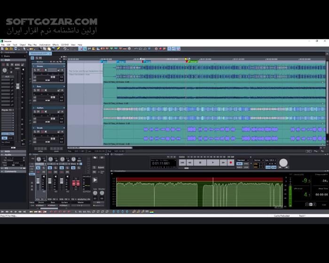The height and width of the screenshot is (263, 329).
Task: Click the pause icon in arranger header
Action: [32, 58]
